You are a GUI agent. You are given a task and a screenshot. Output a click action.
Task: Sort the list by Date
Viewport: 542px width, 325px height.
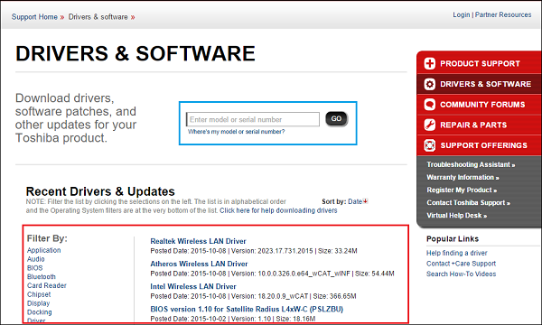click(355, 201)
